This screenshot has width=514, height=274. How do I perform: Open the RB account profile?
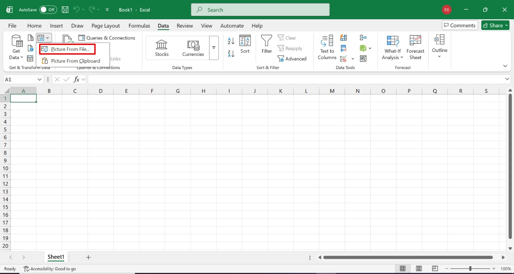[447, 10]
